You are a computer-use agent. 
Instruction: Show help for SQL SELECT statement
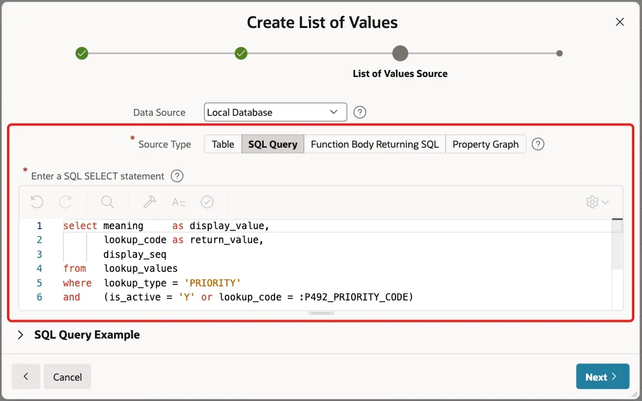[177, 176]
